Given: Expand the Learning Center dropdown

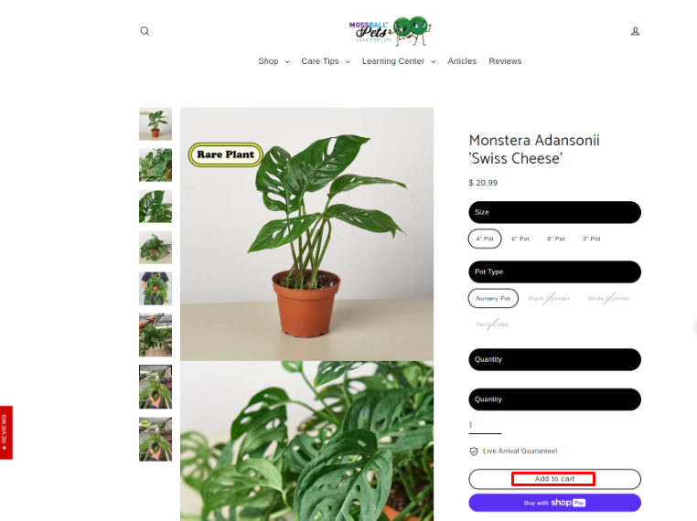Looking at the screenshot, I should [398, 61].
